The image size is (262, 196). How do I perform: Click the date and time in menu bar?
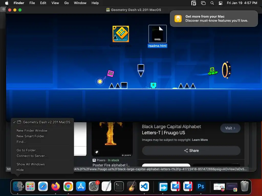pos(242,3)
